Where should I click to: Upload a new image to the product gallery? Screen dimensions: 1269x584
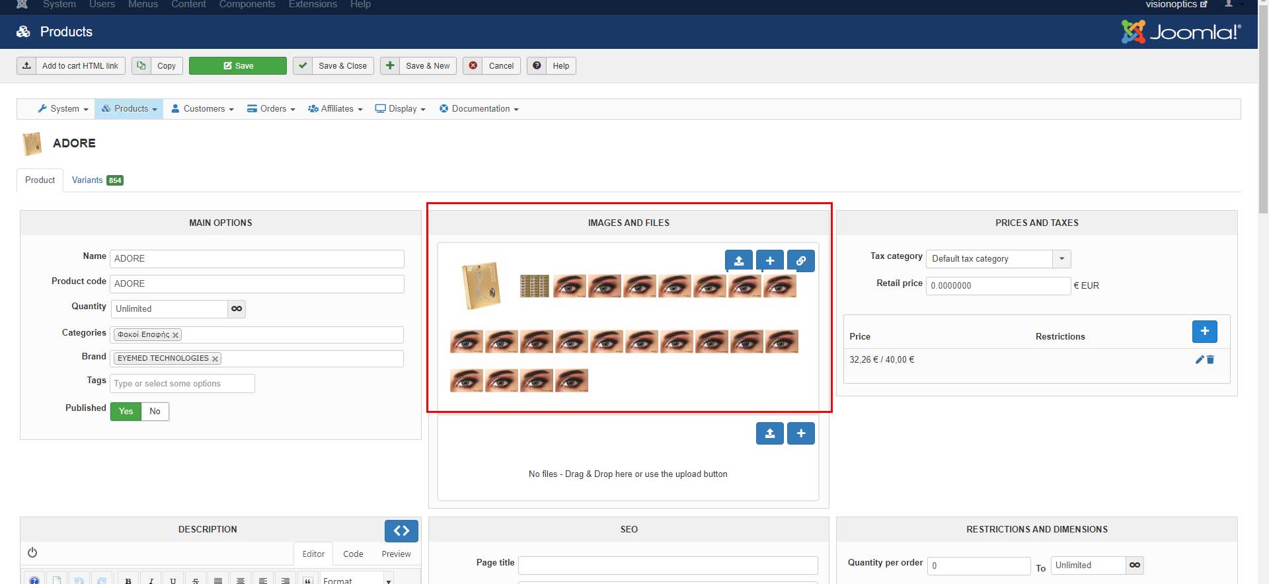tap(739, 261)
